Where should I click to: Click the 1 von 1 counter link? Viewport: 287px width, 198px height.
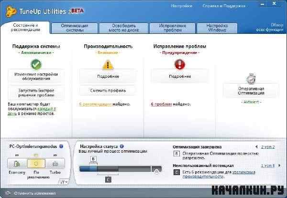268,166
